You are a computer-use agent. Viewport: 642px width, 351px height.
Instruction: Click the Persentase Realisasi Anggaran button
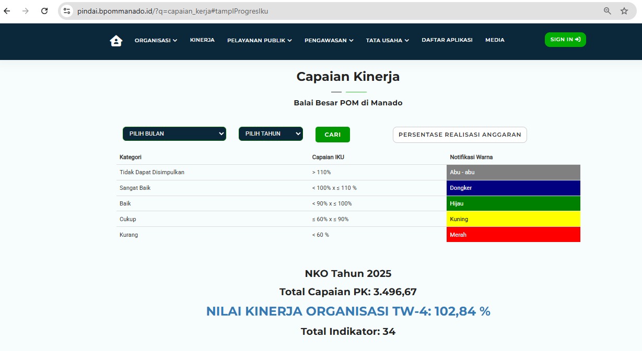click(x=460, y=135)
